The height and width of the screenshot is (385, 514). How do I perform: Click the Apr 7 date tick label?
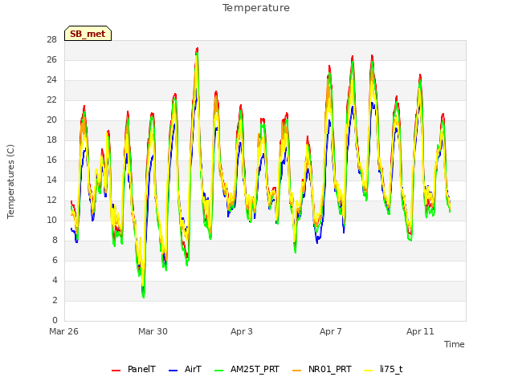coord(331,331)
